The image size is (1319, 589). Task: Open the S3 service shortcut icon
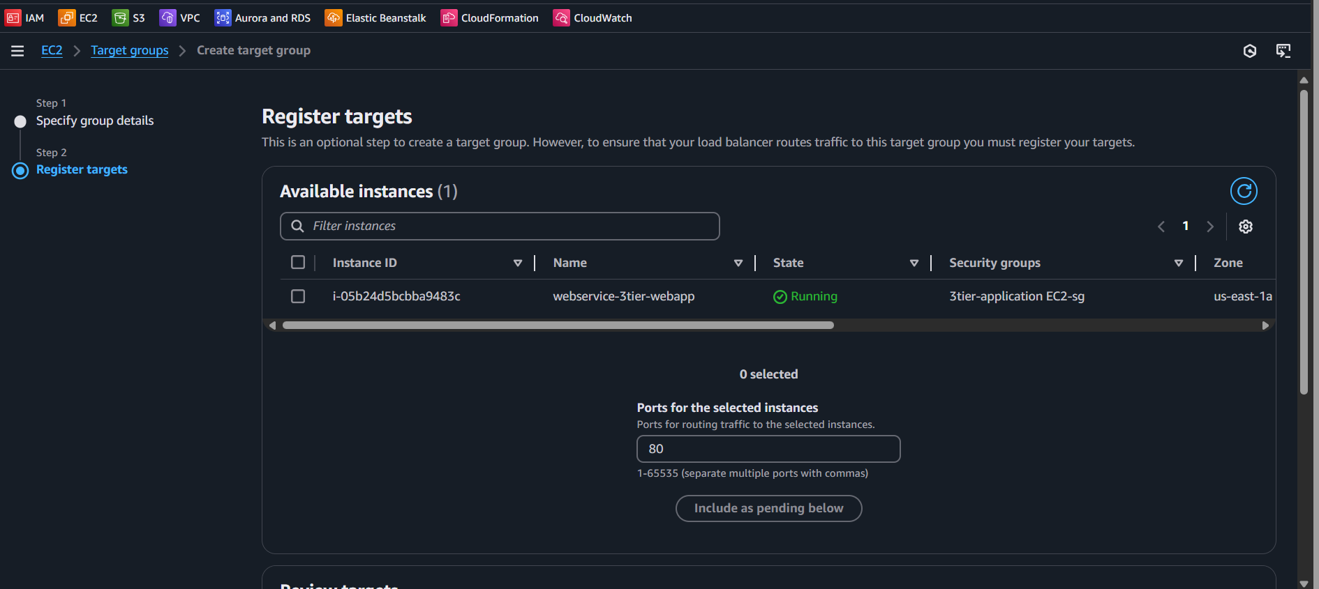click(120, 17)
